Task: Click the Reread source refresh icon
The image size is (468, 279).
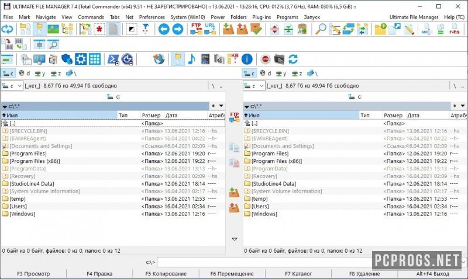Action: [x=7, y=29]
